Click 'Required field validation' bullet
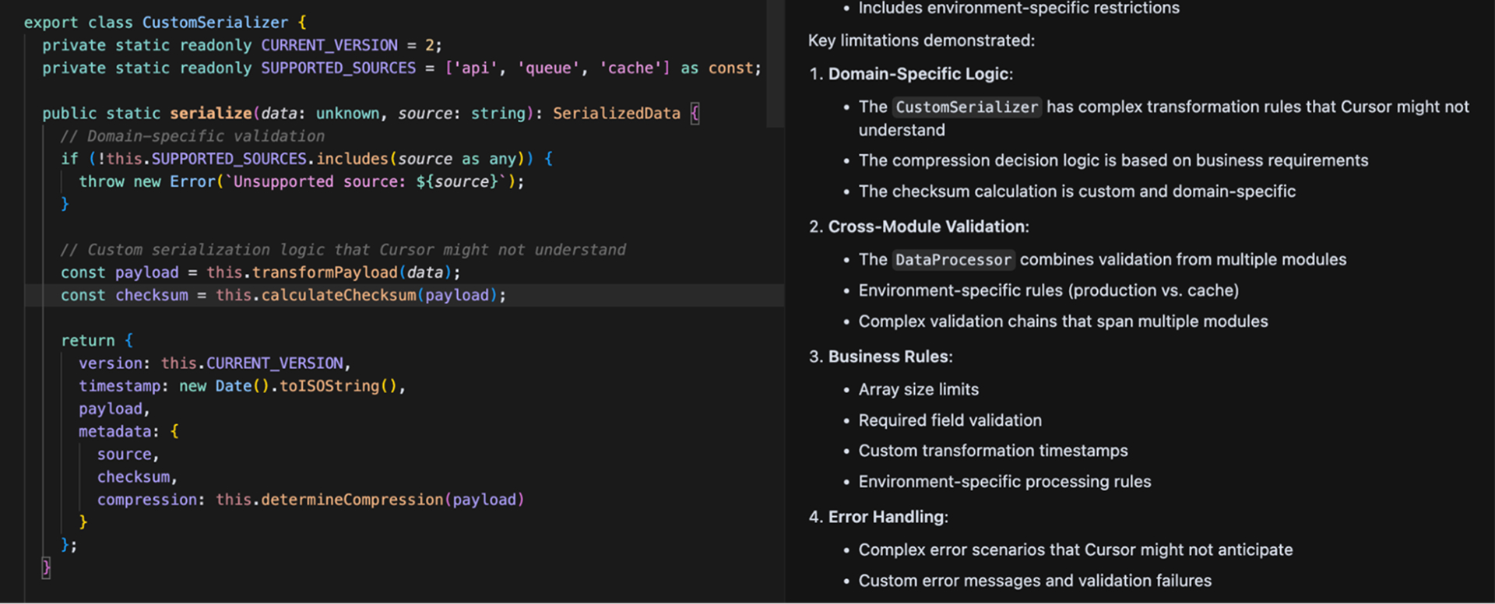1495x604 pixels. pos(950,420)
